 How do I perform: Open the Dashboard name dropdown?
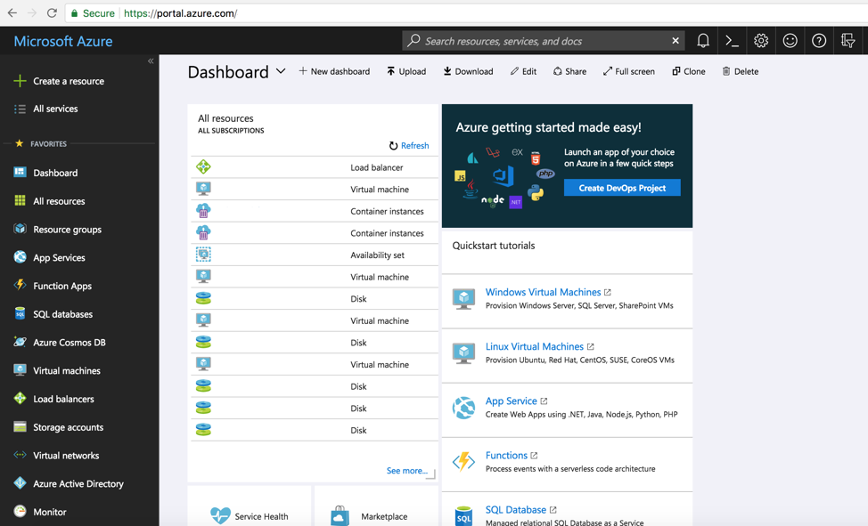(281, 71)
